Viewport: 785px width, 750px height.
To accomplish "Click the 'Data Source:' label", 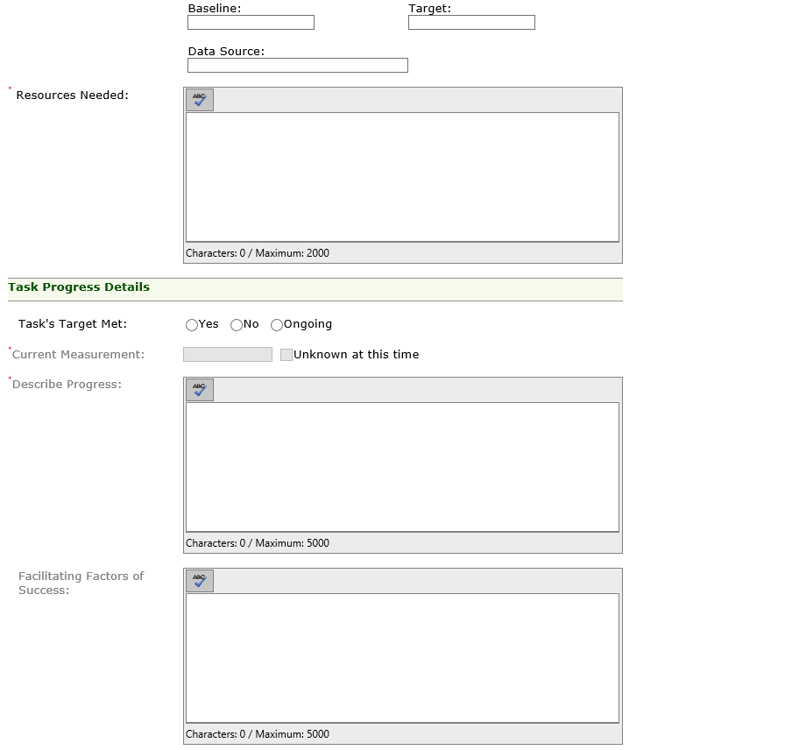I will coord(226,52).
